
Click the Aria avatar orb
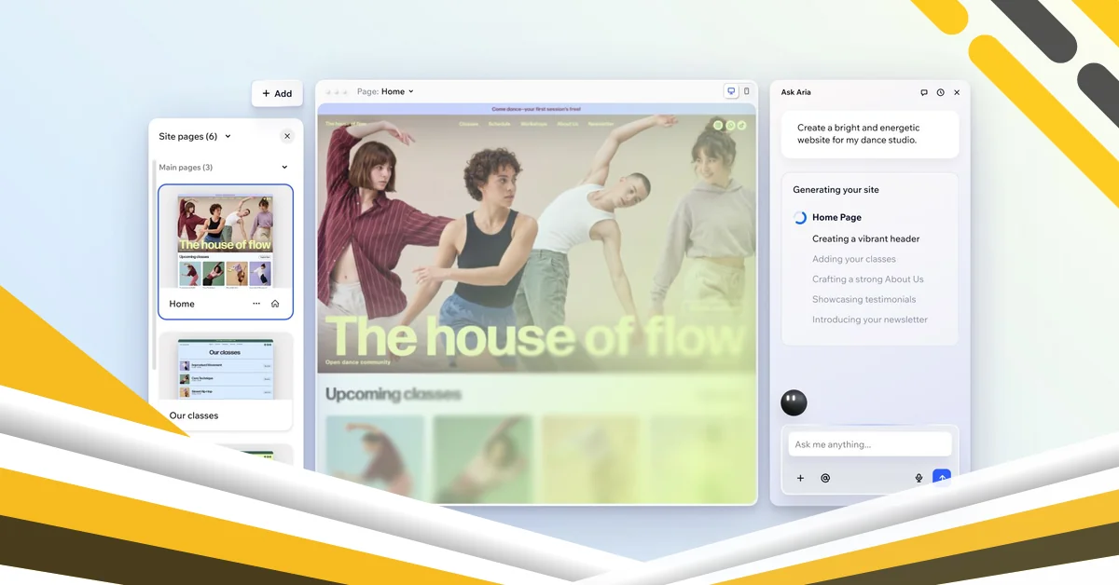(x=794, y=402)
